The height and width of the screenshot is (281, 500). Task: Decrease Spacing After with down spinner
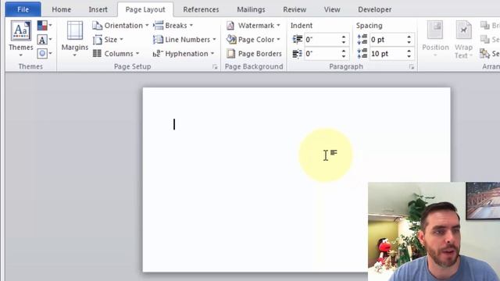(409, 56)
